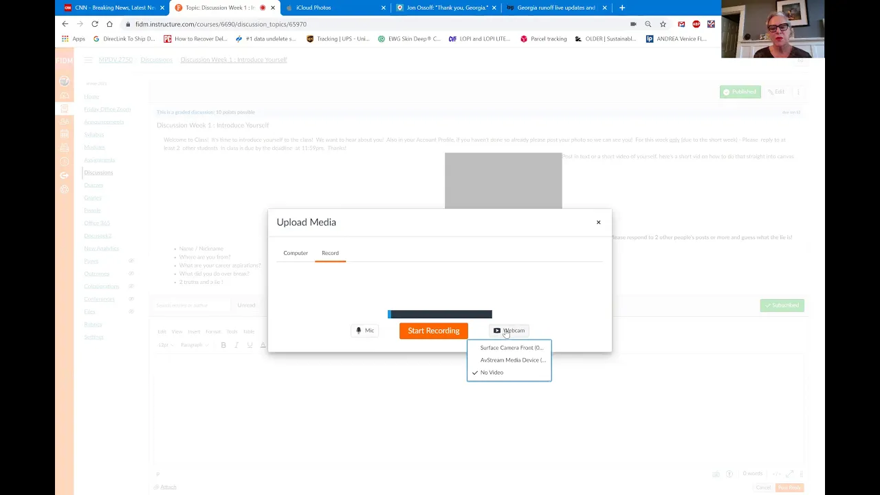Open the How to Recover Del... bookmark
Viewport: 880px width, 495px height.
point(196,38)
